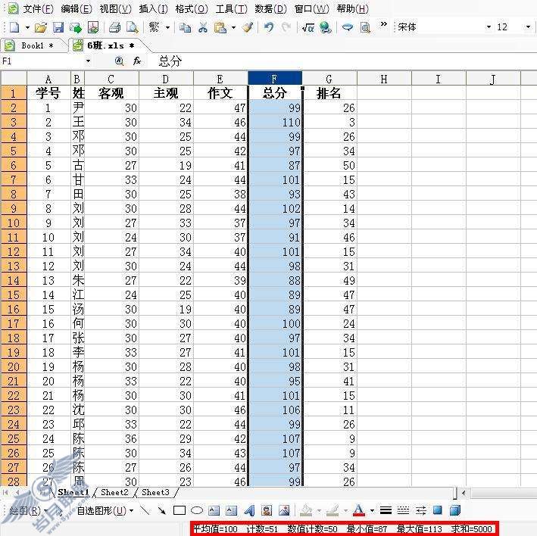The image size is (537, 536).
Task: Draw a straight line shape
Action: 145,511
